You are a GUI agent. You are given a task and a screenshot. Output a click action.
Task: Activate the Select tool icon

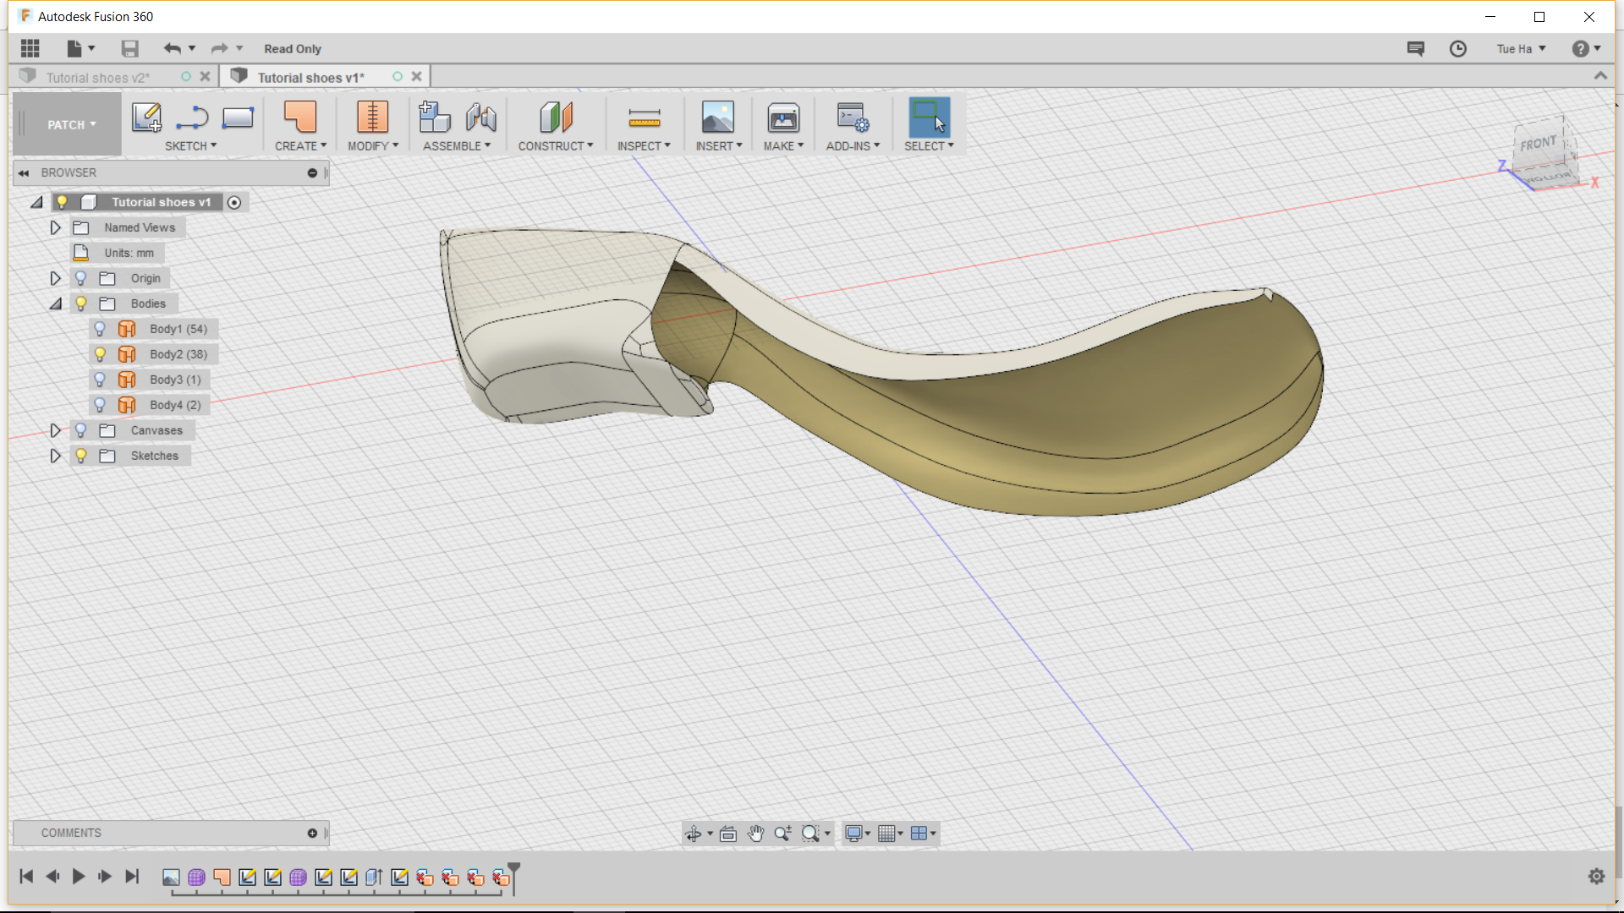pos(929,118)
